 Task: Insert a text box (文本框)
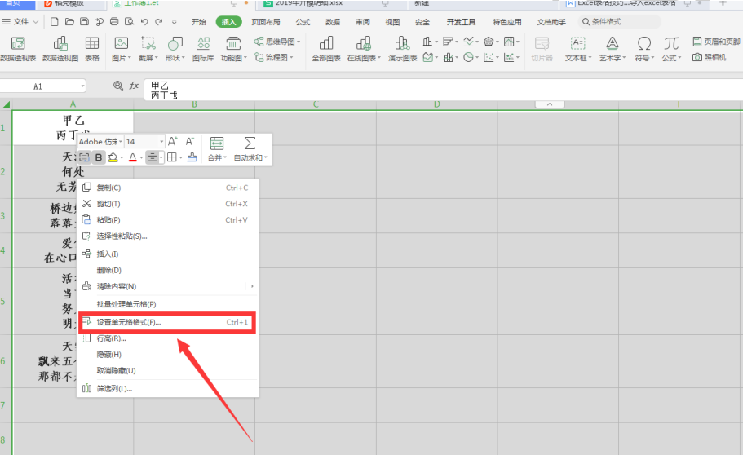pos(578,49)
